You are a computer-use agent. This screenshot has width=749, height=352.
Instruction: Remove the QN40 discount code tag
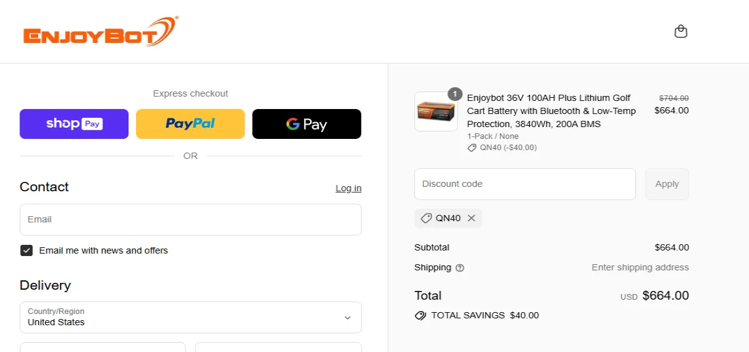click(471, 218)
